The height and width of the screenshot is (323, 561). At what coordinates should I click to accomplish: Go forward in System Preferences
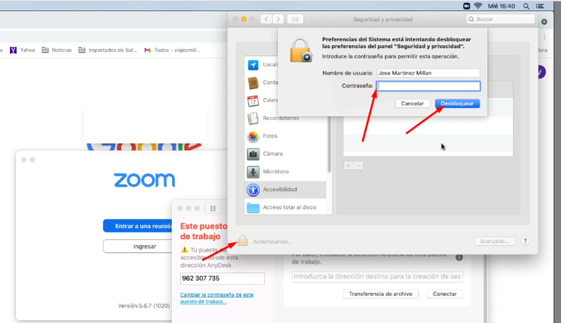coord(278,19)
